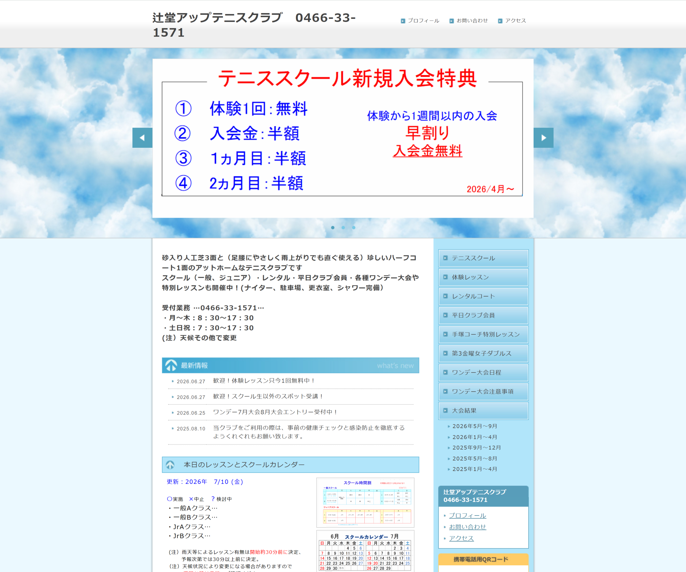View results for 2025年5月～8月
The width and height of the screenshot is (686, 572).
coord(475,459)
